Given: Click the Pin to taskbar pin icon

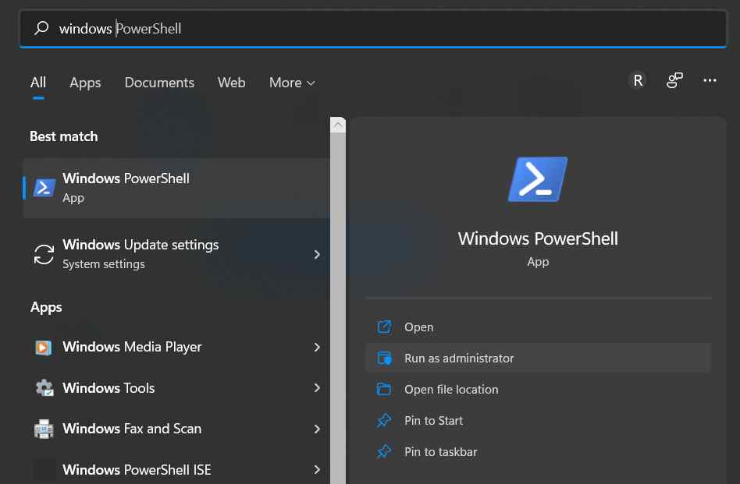Looking at the screenshot, I should [x=384, y=451].
